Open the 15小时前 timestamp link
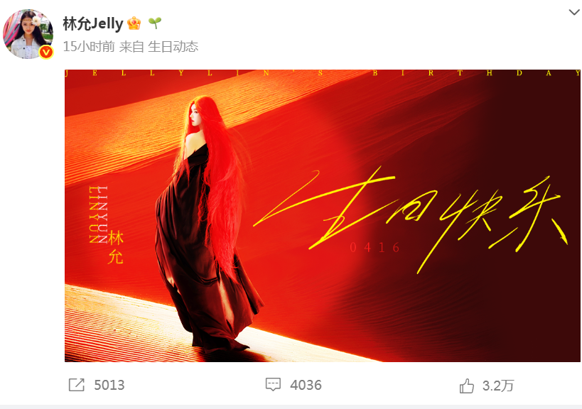582x409 pixels. point(89,47)
